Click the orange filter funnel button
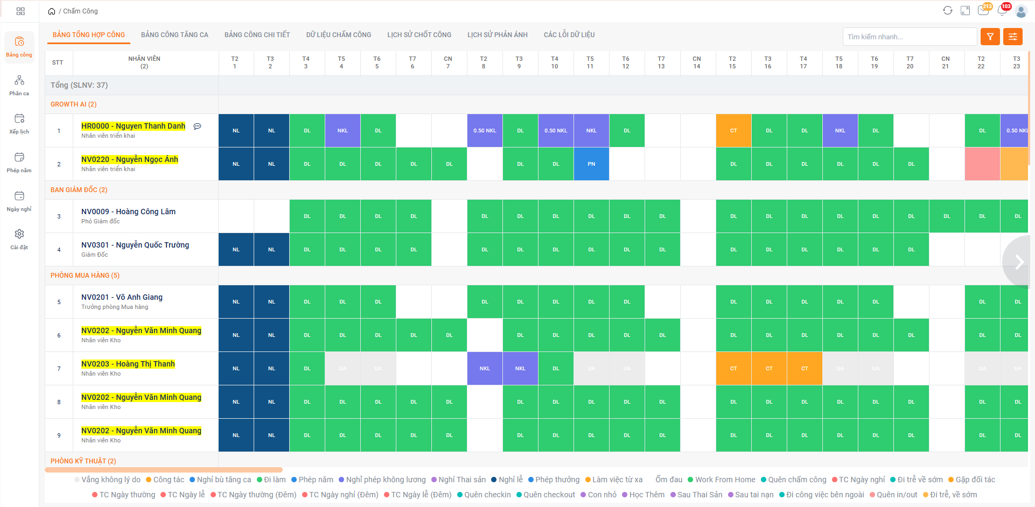 pyautogui.click(x=990, y=37)
